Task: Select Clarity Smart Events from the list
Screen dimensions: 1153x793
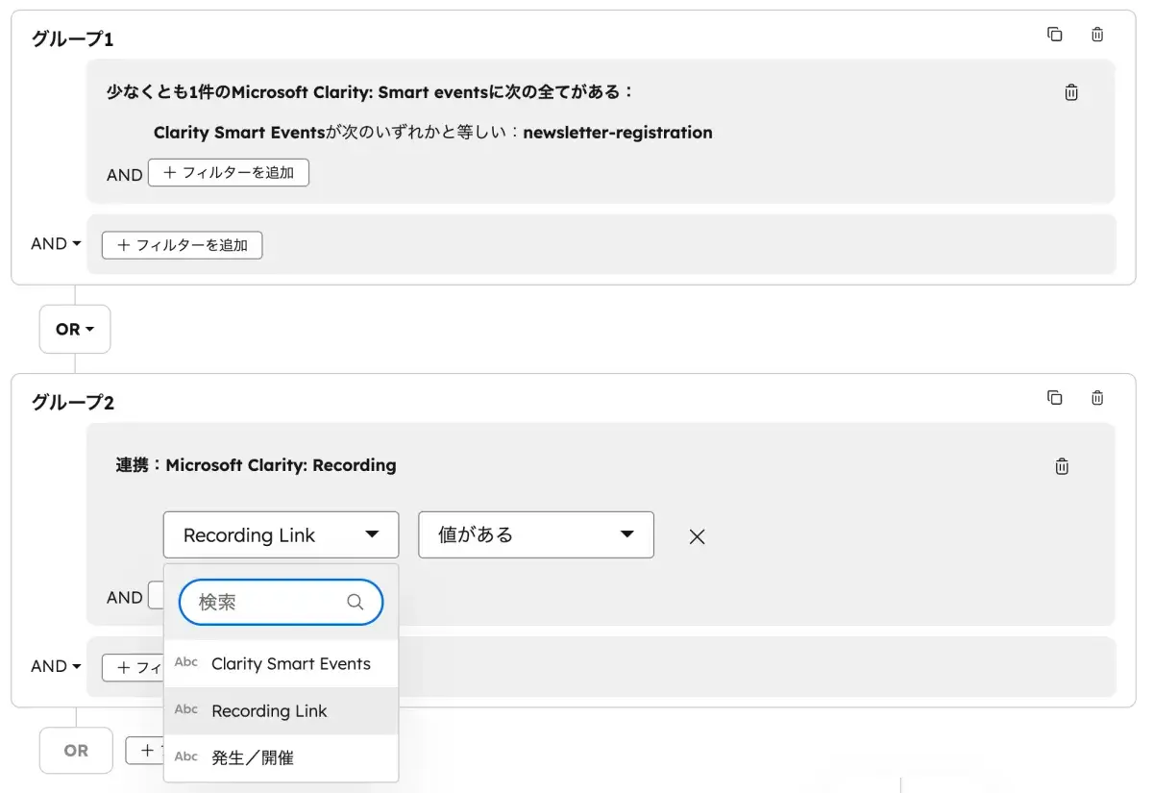Action: [x=281, y=663]
